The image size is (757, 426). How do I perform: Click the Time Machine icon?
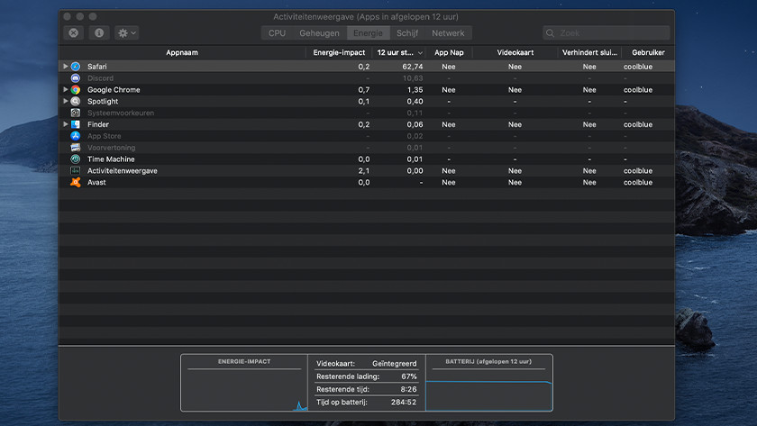[x=76, y=159]
